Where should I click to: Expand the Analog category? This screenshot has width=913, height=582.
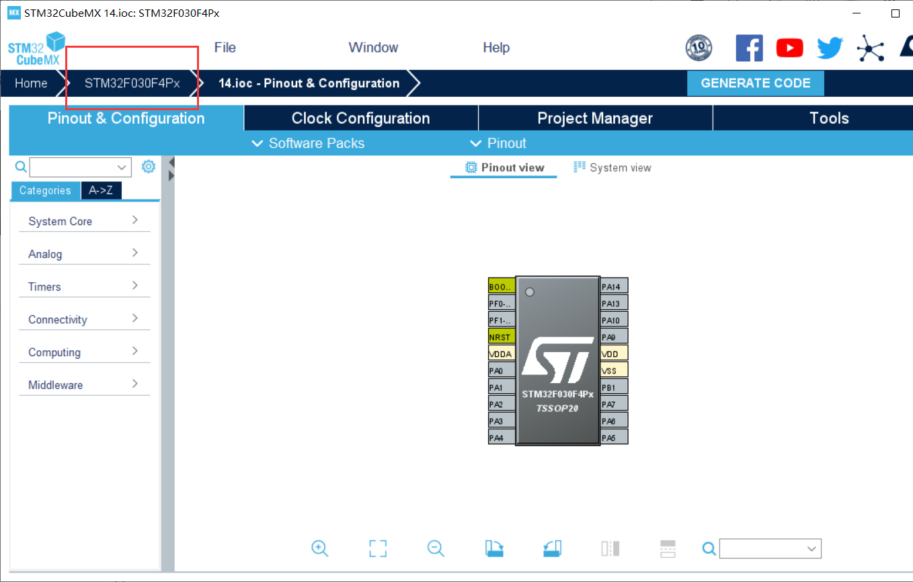click(85, 254)
